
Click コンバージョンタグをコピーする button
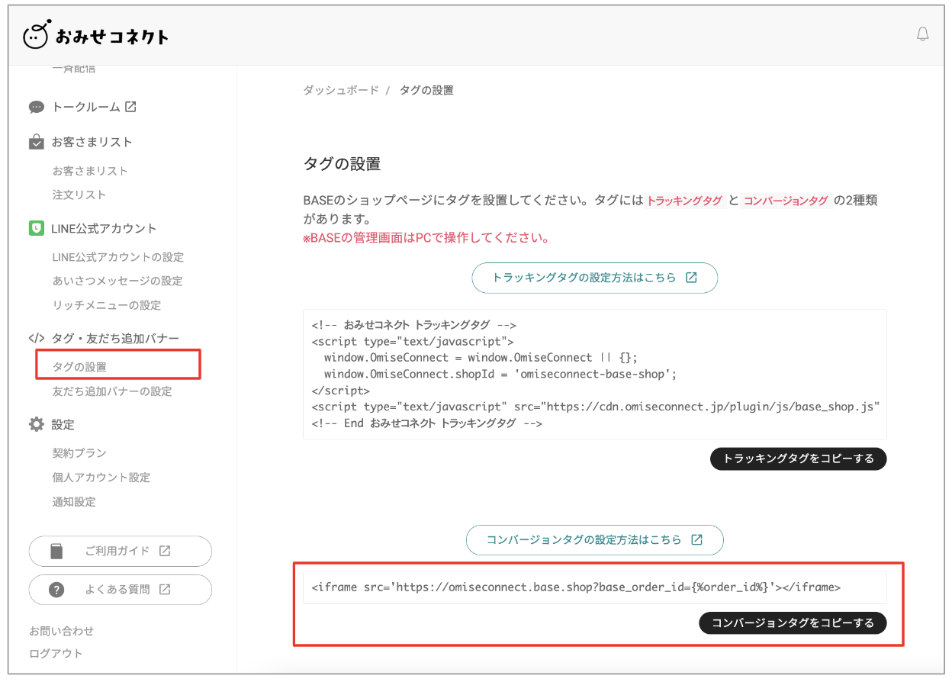[793, 622]
